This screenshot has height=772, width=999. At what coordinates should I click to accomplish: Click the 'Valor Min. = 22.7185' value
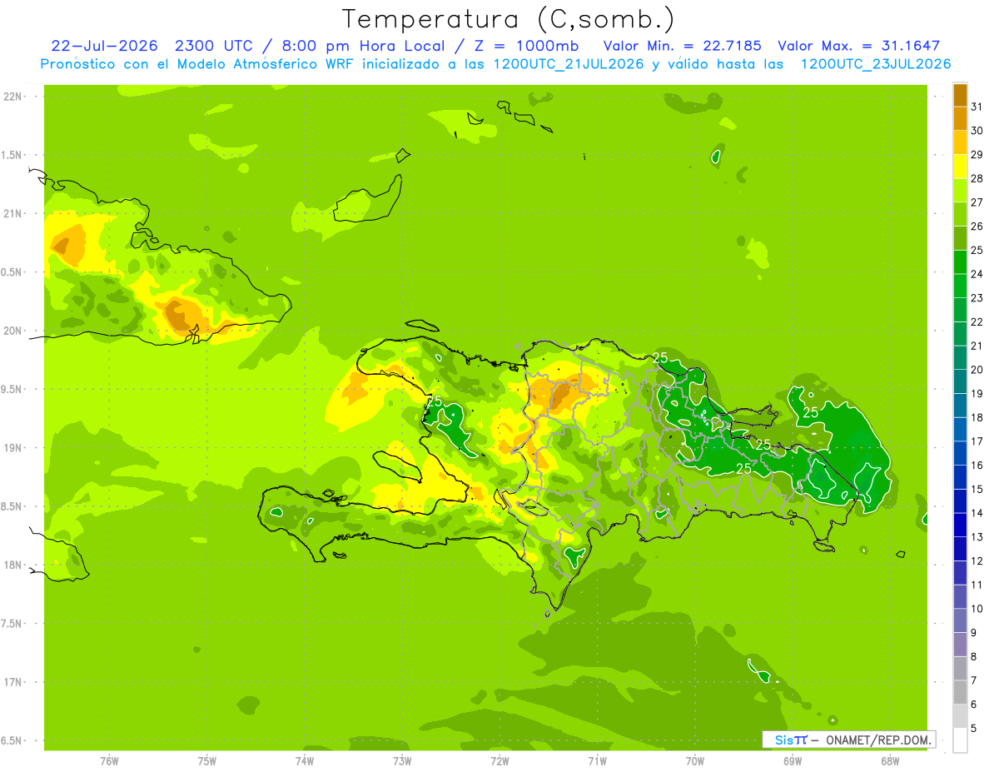tap(682, 46)
